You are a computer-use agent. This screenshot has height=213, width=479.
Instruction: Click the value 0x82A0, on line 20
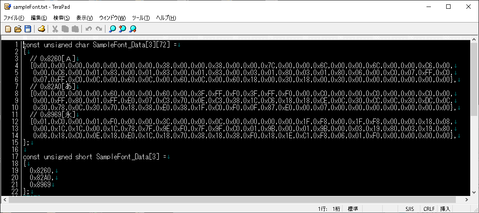[x=42, y=178]
